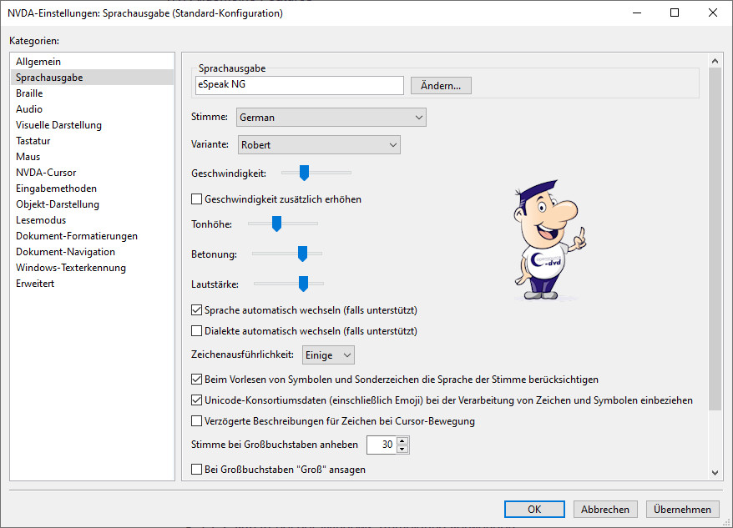Open the Stimme dropdown showing German

(331, 118)
